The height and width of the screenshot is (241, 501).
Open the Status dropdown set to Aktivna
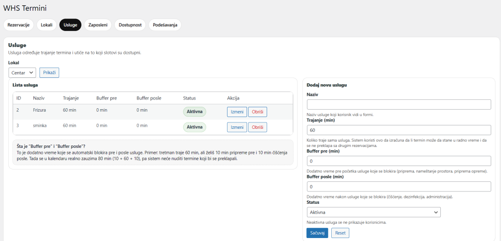click(373, 213)
